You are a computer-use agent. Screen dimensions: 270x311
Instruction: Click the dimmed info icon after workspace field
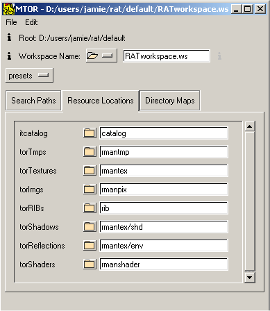219,56
